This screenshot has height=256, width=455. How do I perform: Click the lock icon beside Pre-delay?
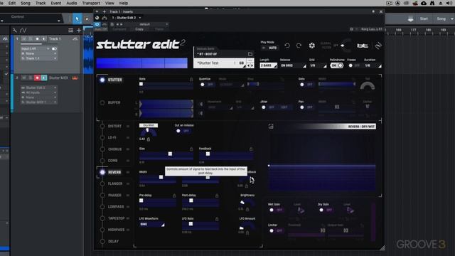pyautogui.click(x=174, y=196)
